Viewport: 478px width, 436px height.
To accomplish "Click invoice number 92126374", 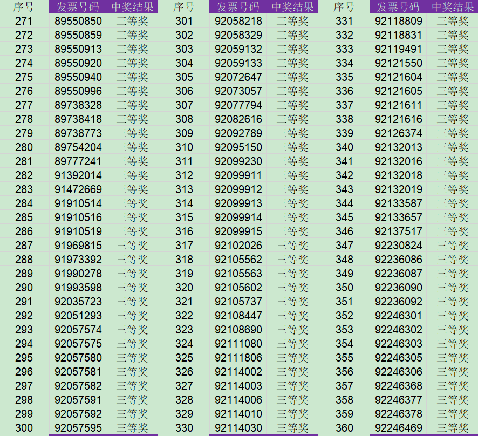I will [x=399, y=133].
